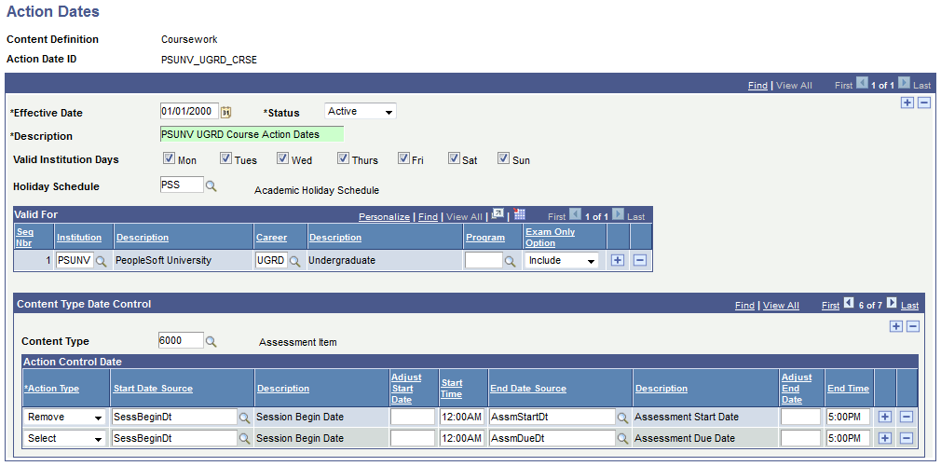
Task: Delete the Select action row
Action: pyautogui.click(x=907, y=438)
